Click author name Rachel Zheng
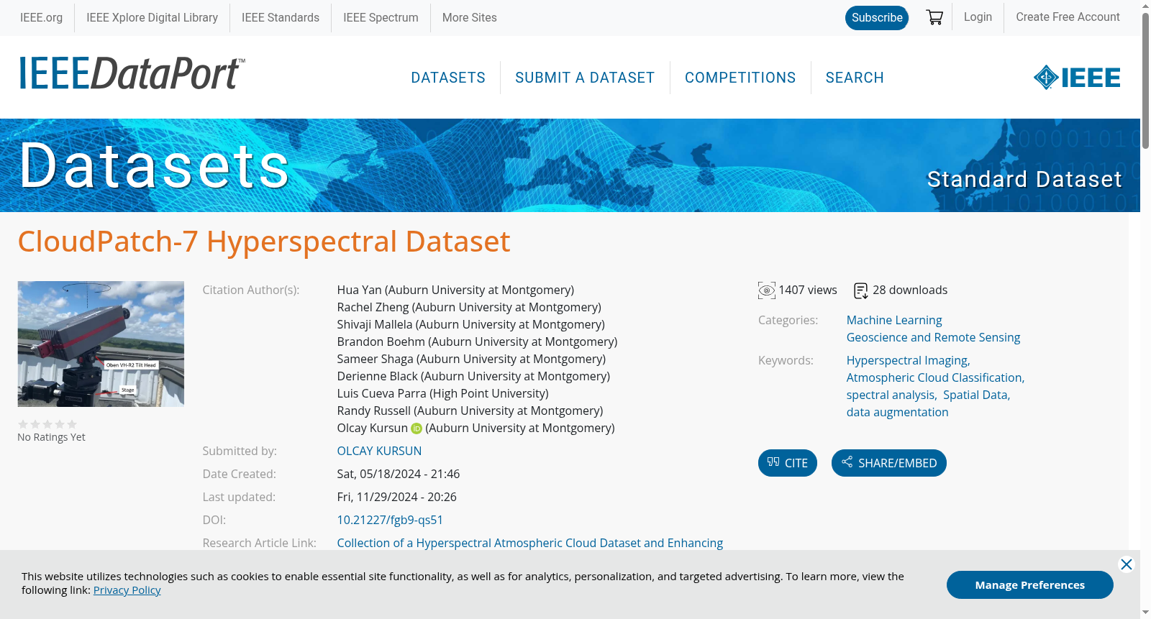The height and width of the screenshot is (619, 1151). tap(373, 307)
